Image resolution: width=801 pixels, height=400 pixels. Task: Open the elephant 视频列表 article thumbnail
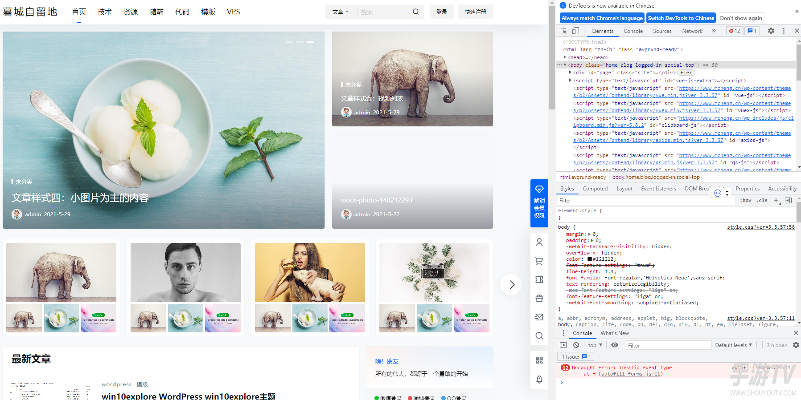[x=412, y=79]
